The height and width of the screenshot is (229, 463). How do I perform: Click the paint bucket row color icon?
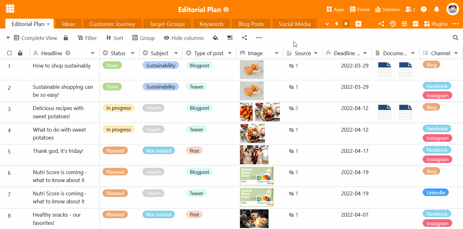tap(215, 38)
